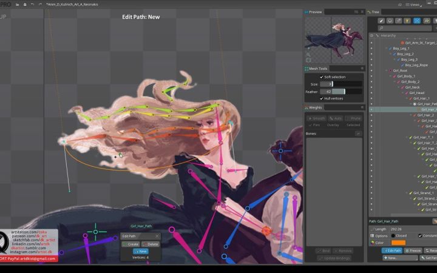Click the Tree search field

[405, 28]
